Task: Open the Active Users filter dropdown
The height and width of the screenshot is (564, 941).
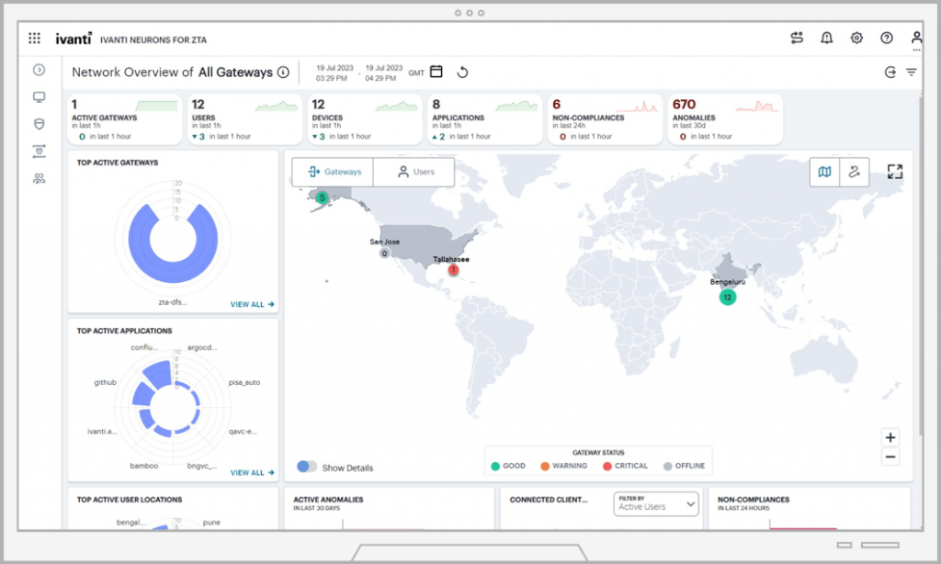Action: (x=656, y=504)
